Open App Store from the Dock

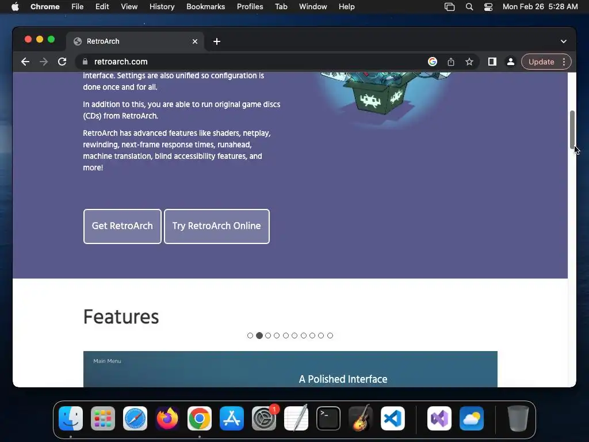tap(232, 418)
